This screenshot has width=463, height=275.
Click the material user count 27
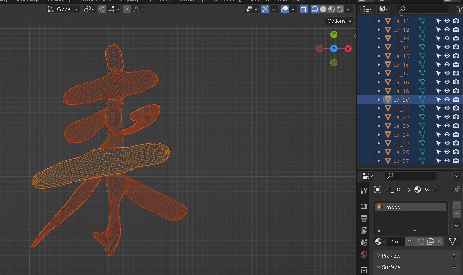tap(411, 241)
